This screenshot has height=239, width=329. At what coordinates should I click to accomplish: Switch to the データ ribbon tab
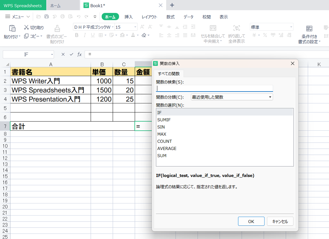(188, 17)
